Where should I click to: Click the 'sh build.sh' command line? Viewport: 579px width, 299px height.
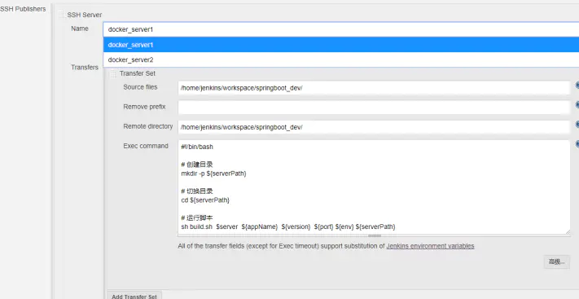(x=288, y=226)
